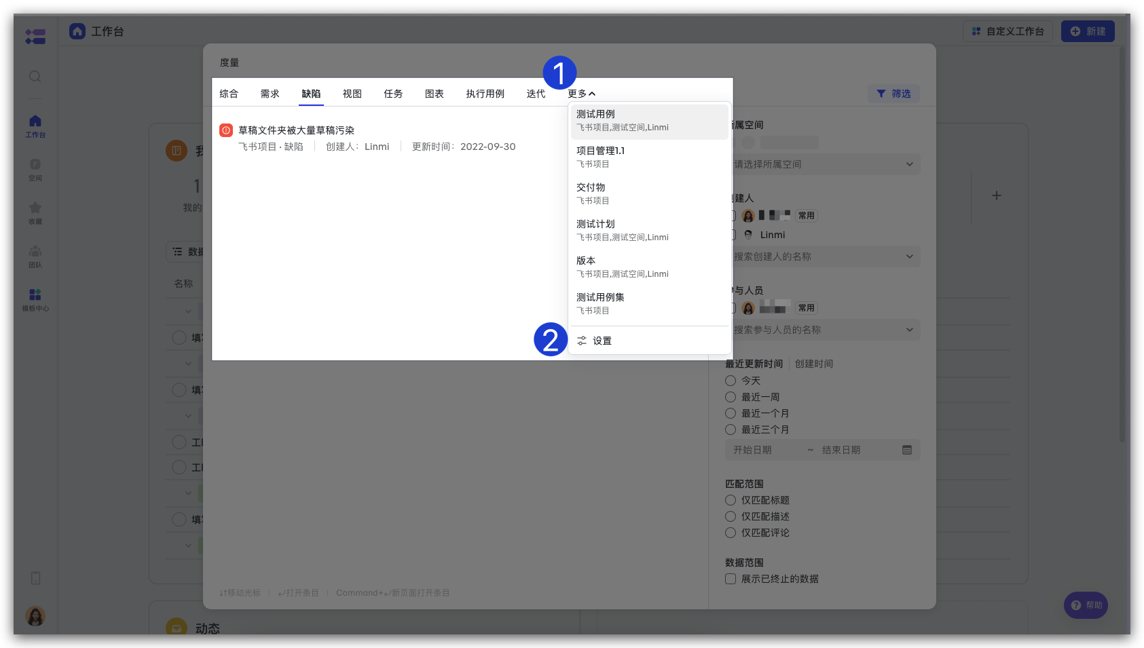The height and width of the screenshot is (648, 1144).
Task: Select 项目管理1.1 from the menu
Action: click(650, 157)
